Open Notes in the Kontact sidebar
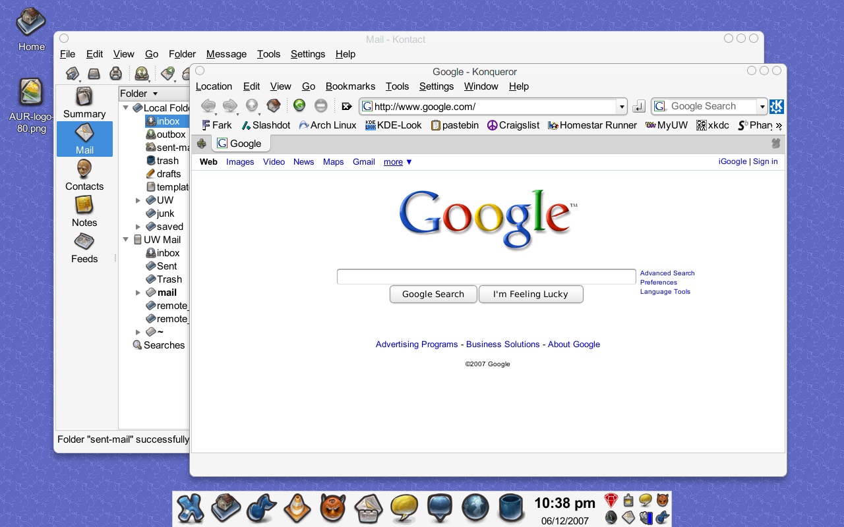This screenshot has height=527, width=844. (x=84, y=211)
